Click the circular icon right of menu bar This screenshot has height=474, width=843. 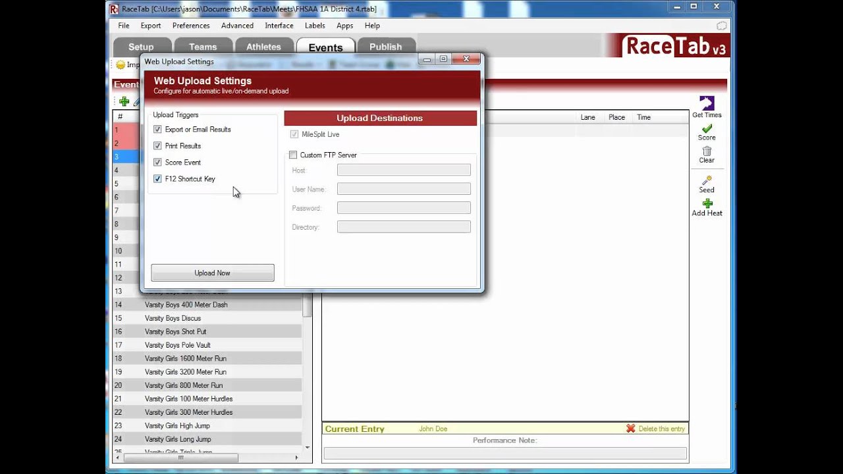[x=722, y=26]
